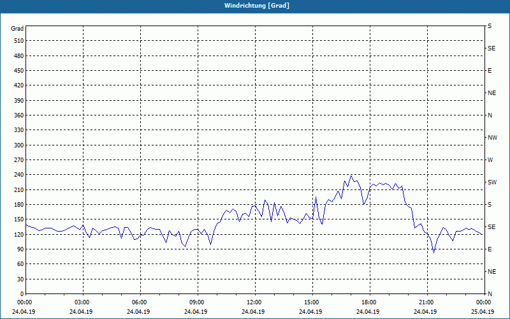Click the 480 y-axis value
Image resolution: width=510 pixels, height=319 pixels.
[19, 56]
